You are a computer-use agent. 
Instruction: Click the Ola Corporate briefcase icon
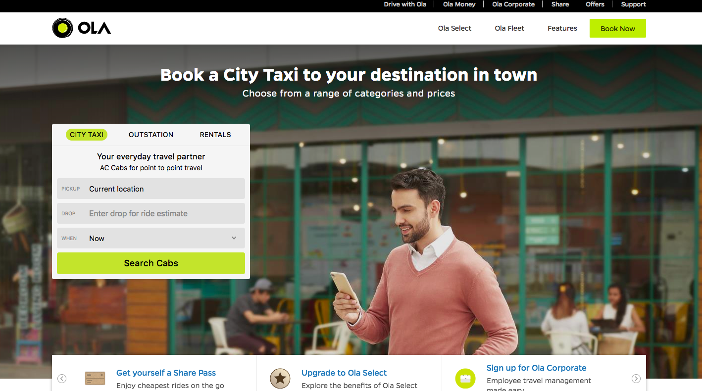tap(465, 379)
